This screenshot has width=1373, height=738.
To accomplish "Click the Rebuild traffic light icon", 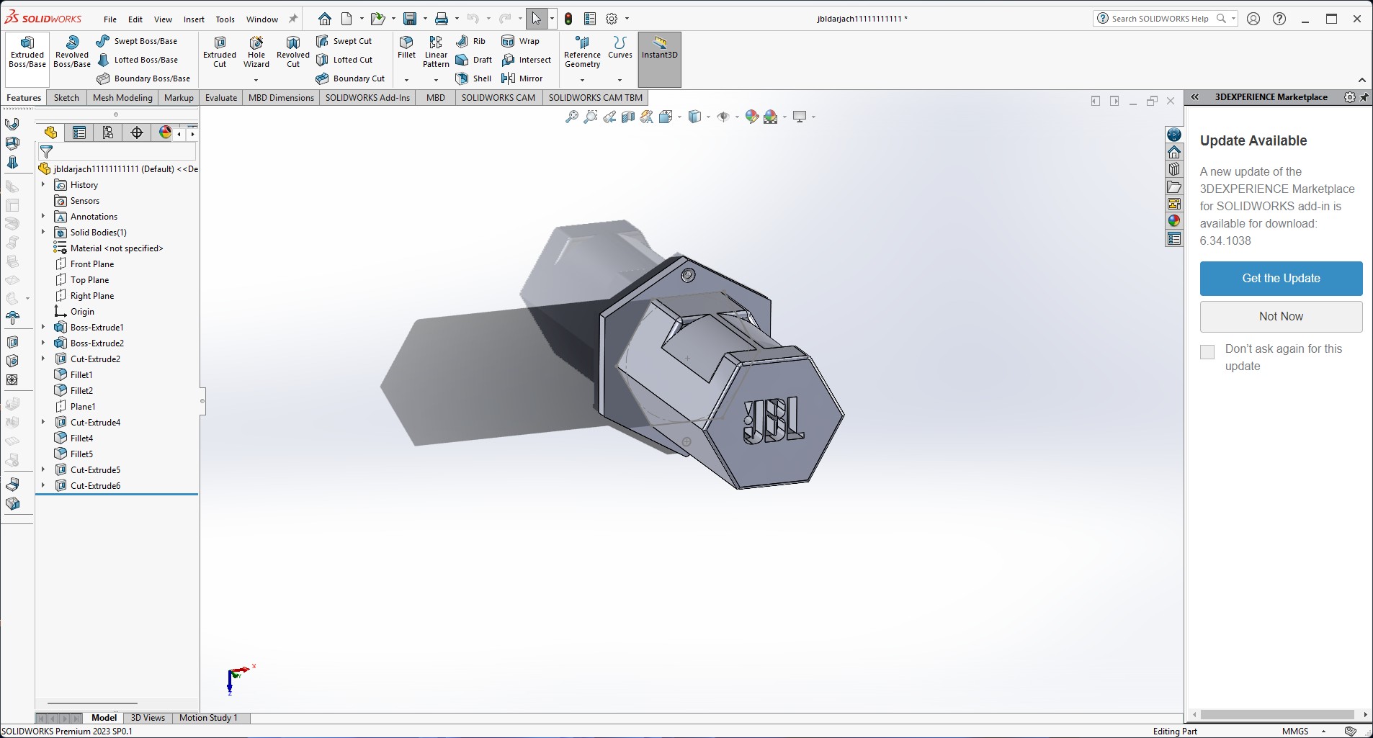I will (568, 19).
